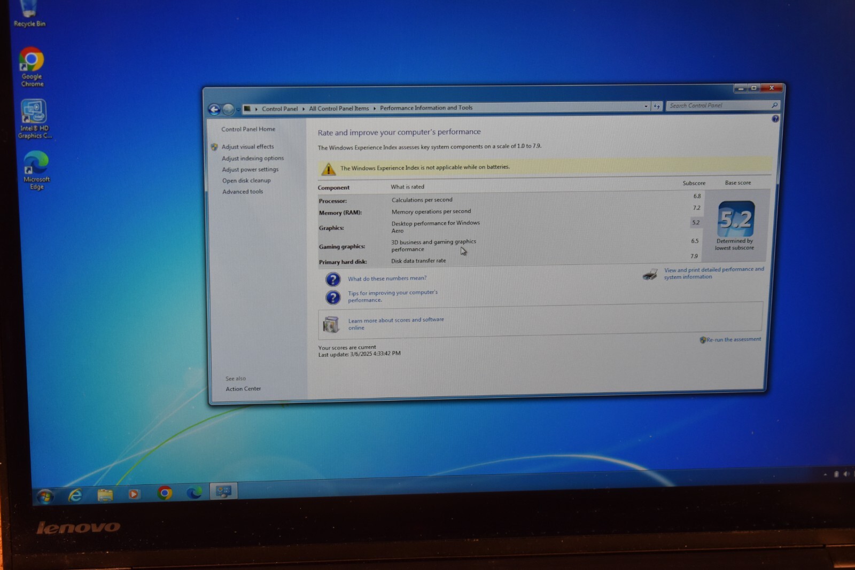The width and height of the screenshot is (855, 570).
Task: Click the address bar refresh button
Action: [x=657, y=106]
